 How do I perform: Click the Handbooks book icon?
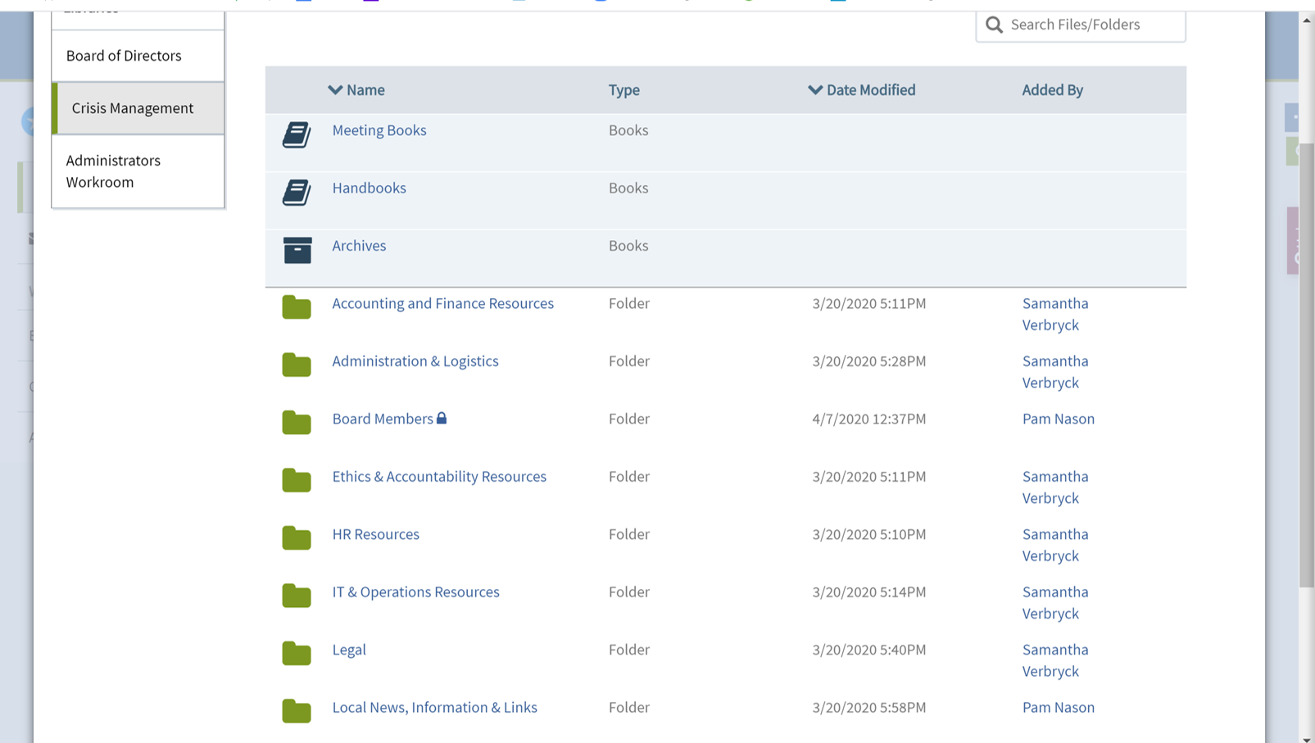point(297,193)
